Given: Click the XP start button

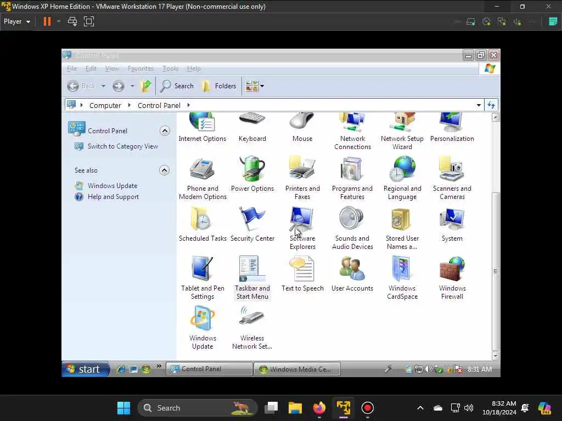Looking at the screenshot, I should point(86,369).
